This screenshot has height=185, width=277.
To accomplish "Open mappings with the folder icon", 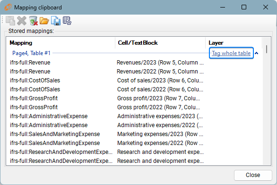I will [x=44, y=21].
